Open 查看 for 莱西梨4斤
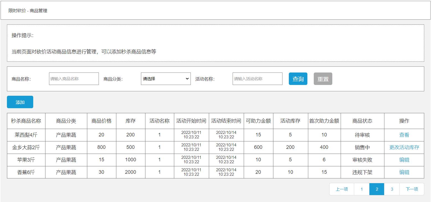Image resolution: width=432 pixels, height=202 pixels. (x=404, y=135)
